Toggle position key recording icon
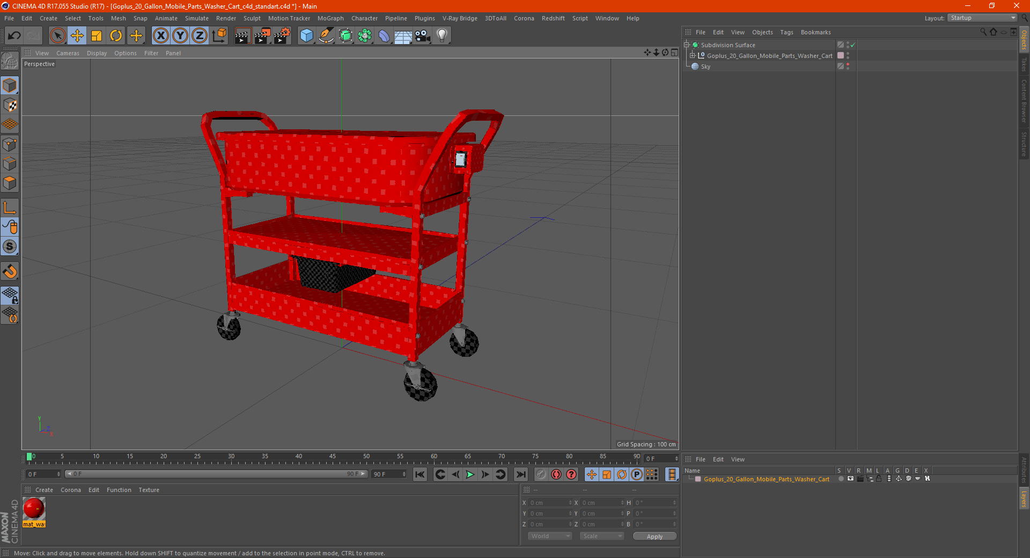 click(x=592, y=474)
